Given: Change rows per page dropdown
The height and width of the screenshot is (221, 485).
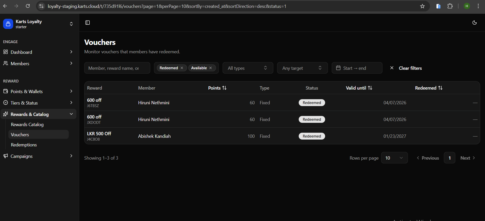Looking at the screenshot, I should tap(394, 158).
